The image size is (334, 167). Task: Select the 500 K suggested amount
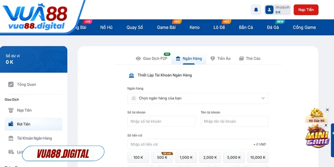tap(162, 157)
